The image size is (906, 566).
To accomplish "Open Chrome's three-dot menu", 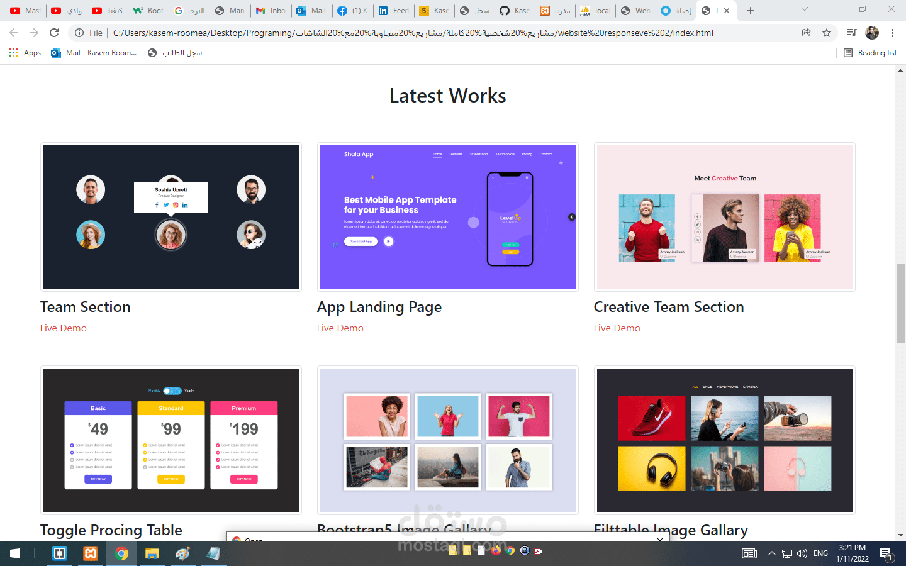I will click(893, 33).
